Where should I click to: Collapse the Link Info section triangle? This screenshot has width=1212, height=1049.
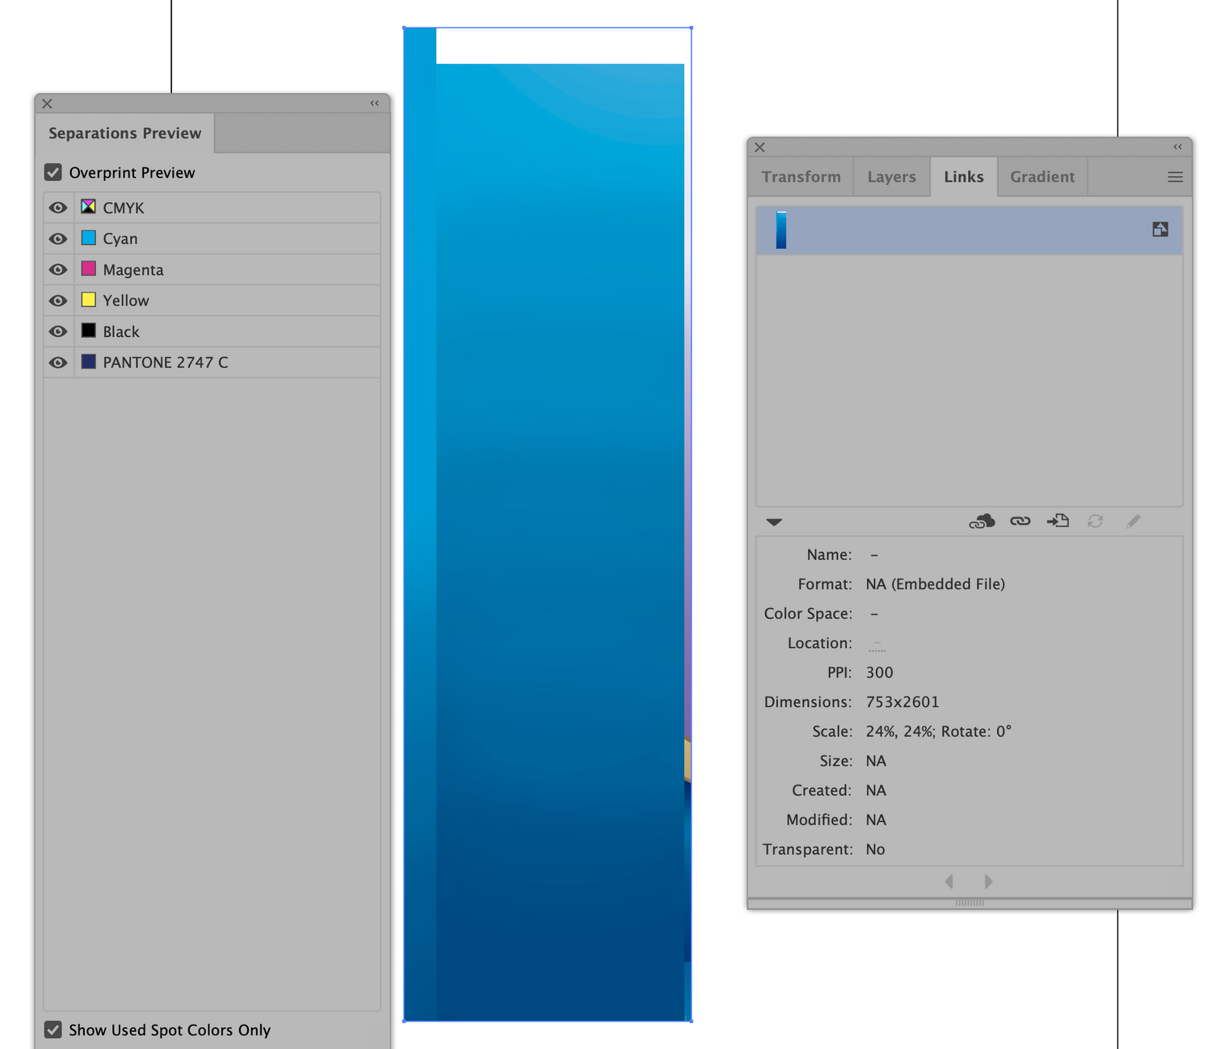[x=773, y=522]
